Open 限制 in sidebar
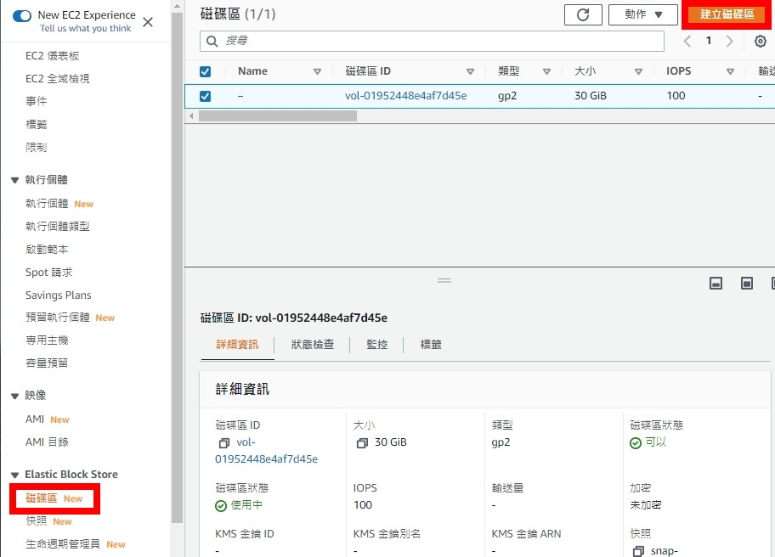 pos(36,147)
